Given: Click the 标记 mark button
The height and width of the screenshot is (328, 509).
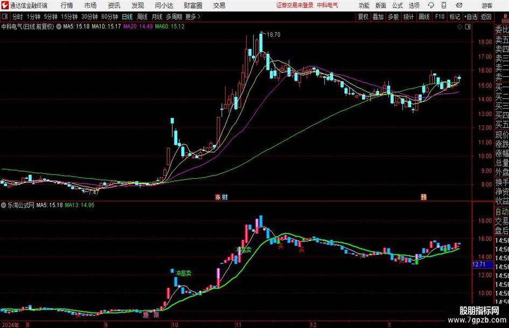Looking at the screenshot, I should pyautogui.click(x=455, y=17).
